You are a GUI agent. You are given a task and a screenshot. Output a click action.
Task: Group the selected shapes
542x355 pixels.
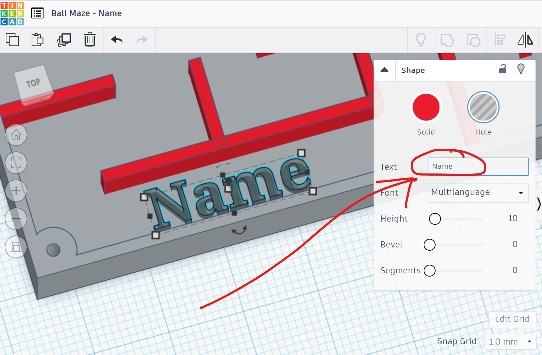(x=447, y=40)
